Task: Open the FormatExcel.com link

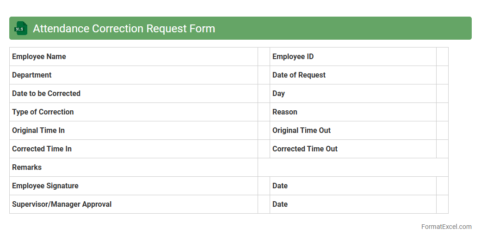Action: click(446, 227)
